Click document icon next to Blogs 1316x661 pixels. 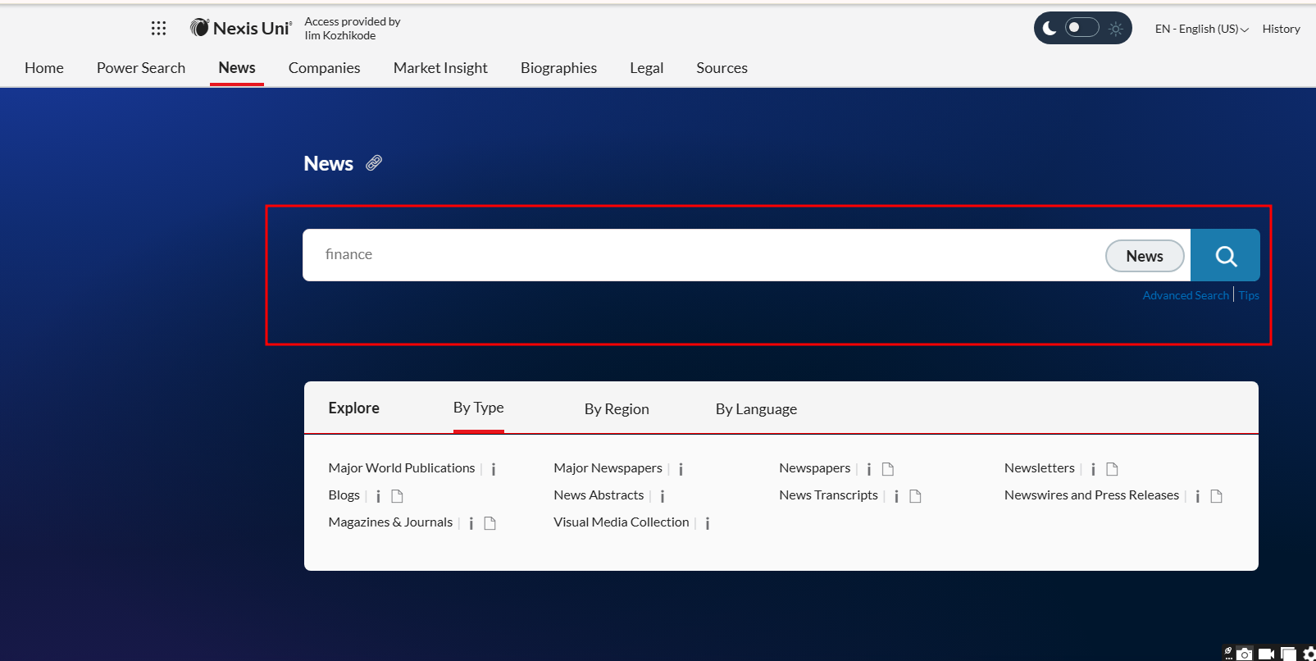tap(397, 496)
